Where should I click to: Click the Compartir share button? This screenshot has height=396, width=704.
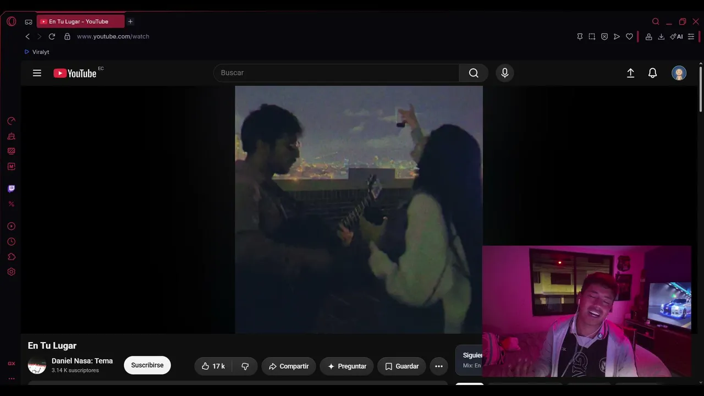pyautogui.click(x=289, y=366)
